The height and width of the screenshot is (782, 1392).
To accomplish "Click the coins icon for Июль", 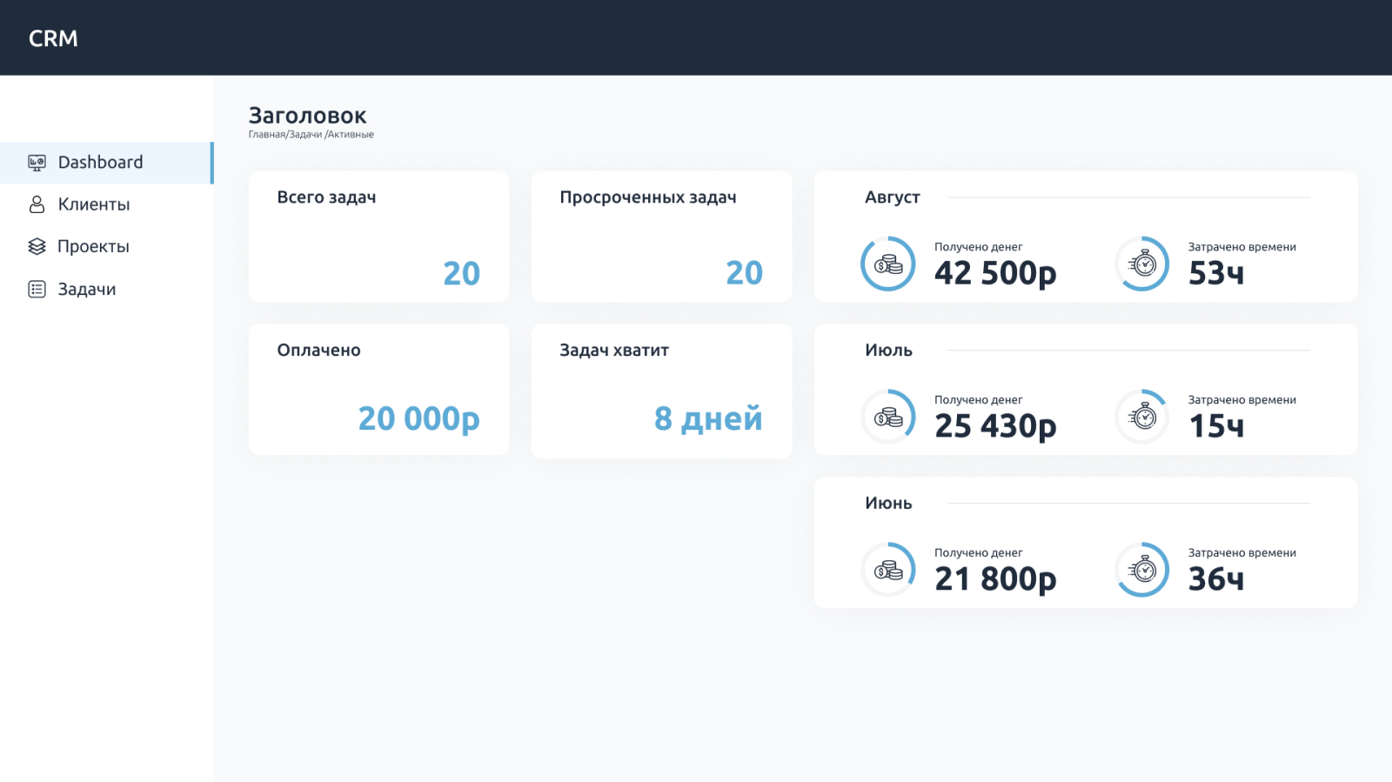I will [x=888, y=417].
